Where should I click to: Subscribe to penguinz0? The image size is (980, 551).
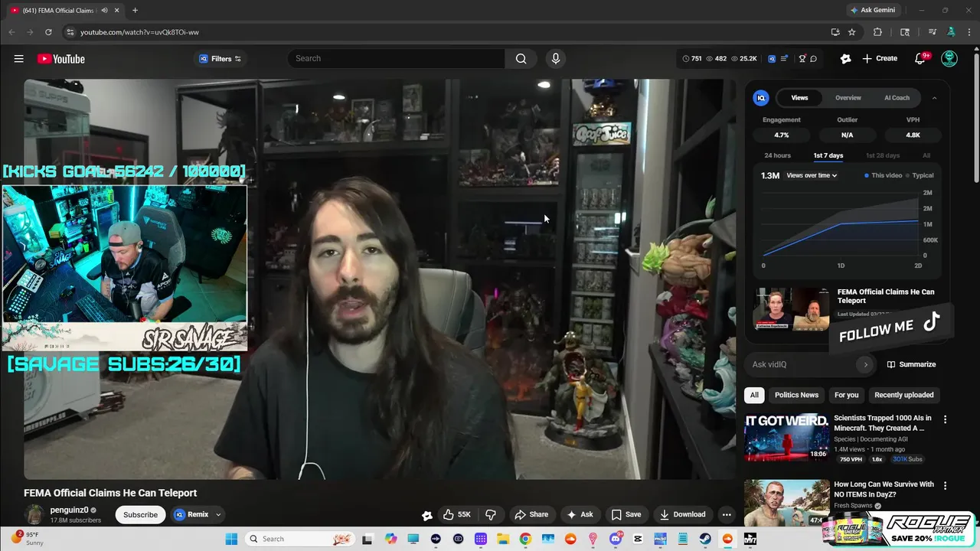[x=140, y=514]
